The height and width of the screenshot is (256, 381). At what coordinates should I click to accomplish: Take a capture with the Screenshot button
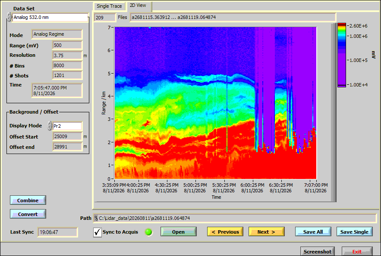318,251
